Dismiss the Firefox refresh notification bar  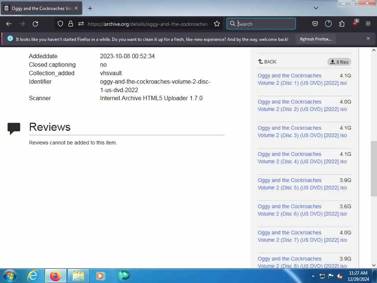(368, 38)
